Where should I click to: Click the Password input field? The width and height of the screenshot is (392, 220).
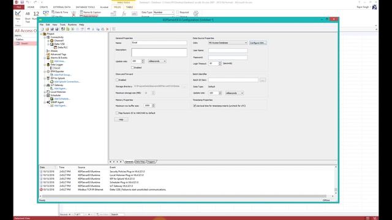pyautogui.click(x=228, y=57)
